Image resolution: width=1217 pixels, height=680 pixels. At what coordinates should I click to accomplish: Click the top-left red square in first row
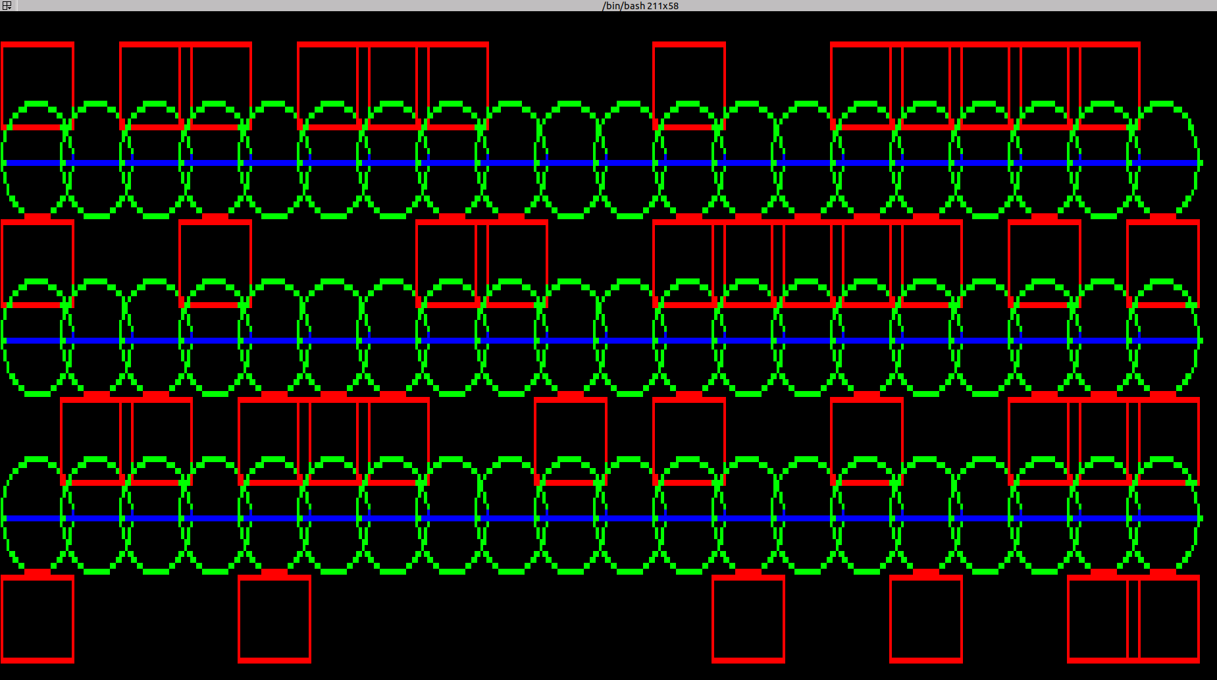click(x=38, y=86)
